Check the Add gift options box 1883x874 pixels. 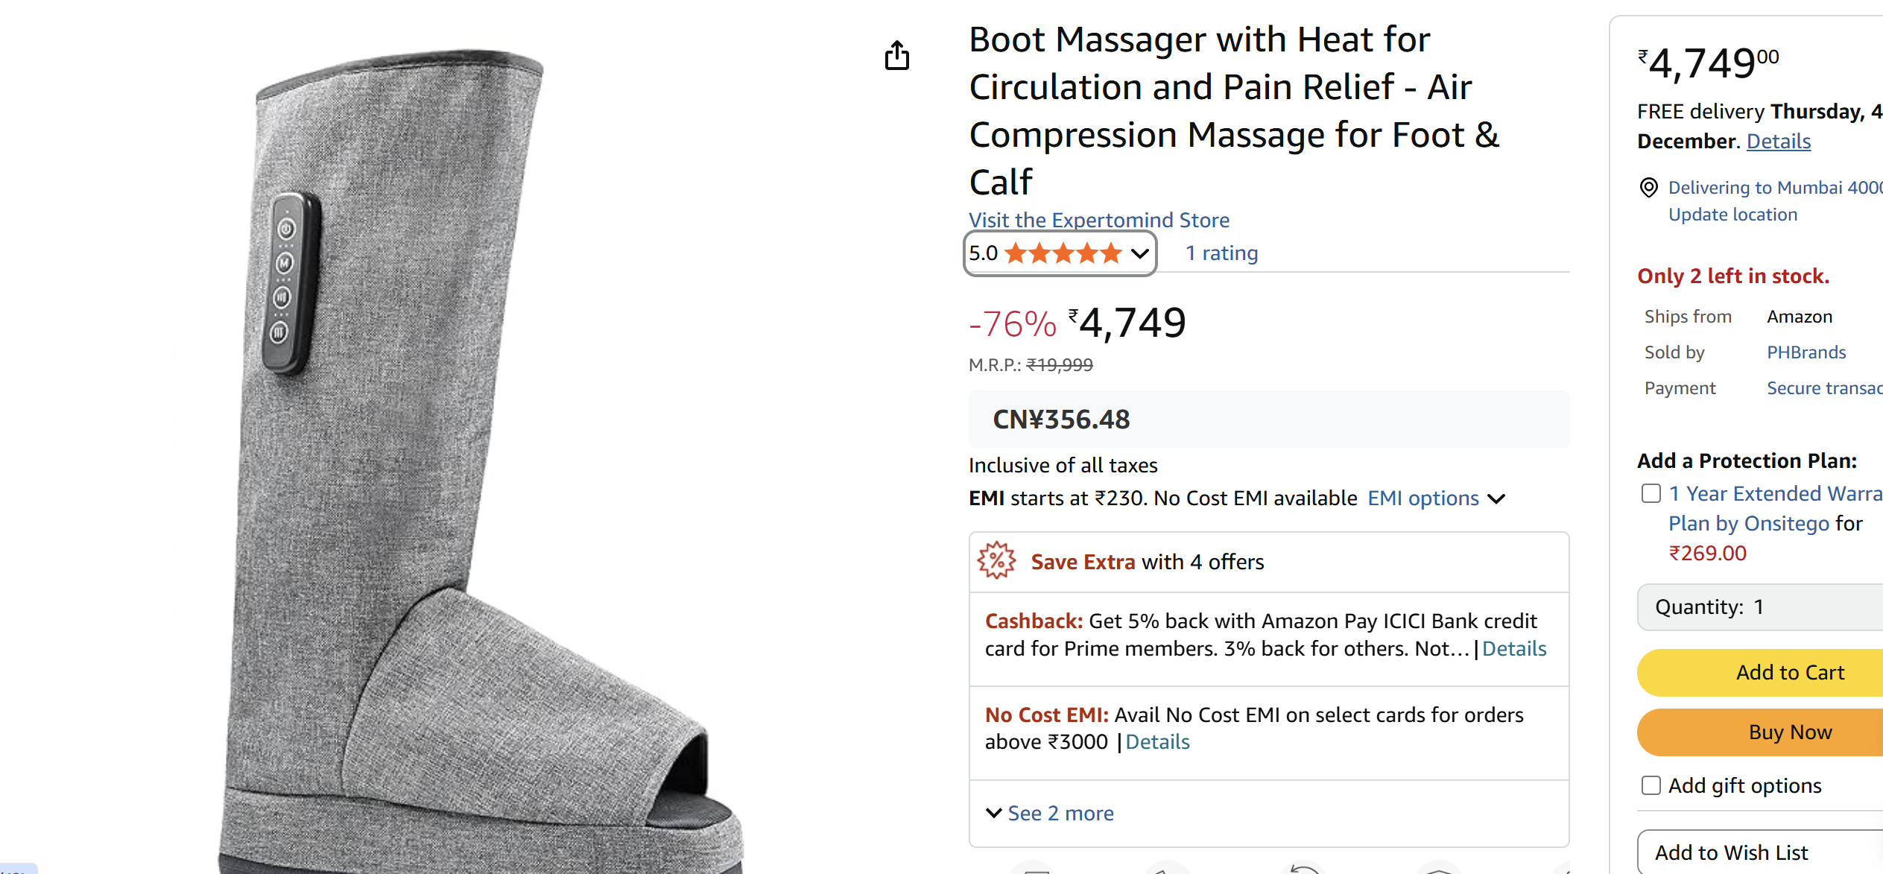click(x=1651, y=785)
